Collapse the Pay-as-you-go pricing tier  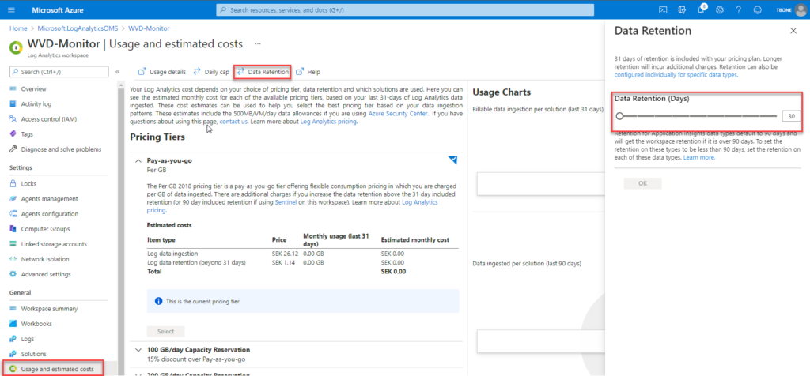(138, 160)
